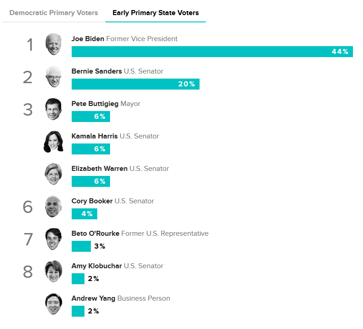Click Bernie Sanders' 20% bar
This screenshot has height=329, width=363.
click(136, 84)
